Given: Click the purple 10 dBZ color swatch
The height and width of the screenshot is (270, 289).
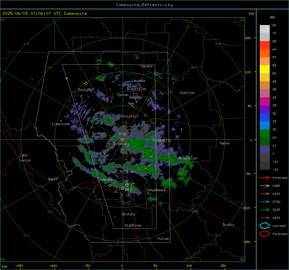Looking at the screenshot, I should pyautogui.click(x=265, y=150).
